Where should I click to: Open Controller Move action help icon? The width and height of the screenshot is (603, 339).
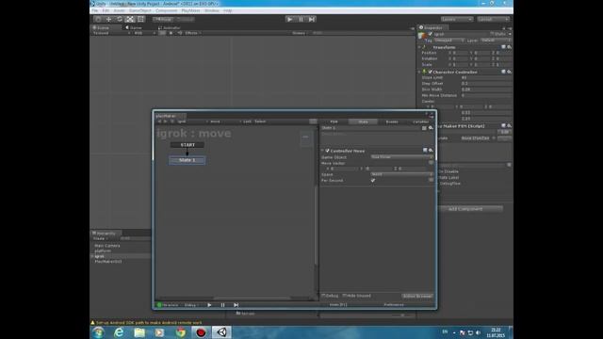pos(425,151)
